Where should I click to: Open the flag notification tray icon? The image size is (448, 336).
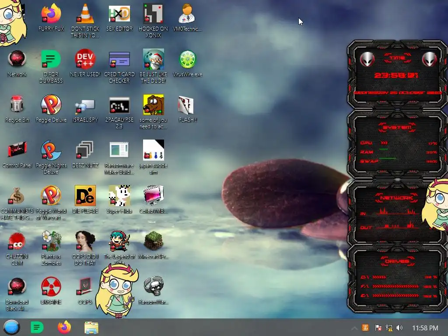[378, 328]
